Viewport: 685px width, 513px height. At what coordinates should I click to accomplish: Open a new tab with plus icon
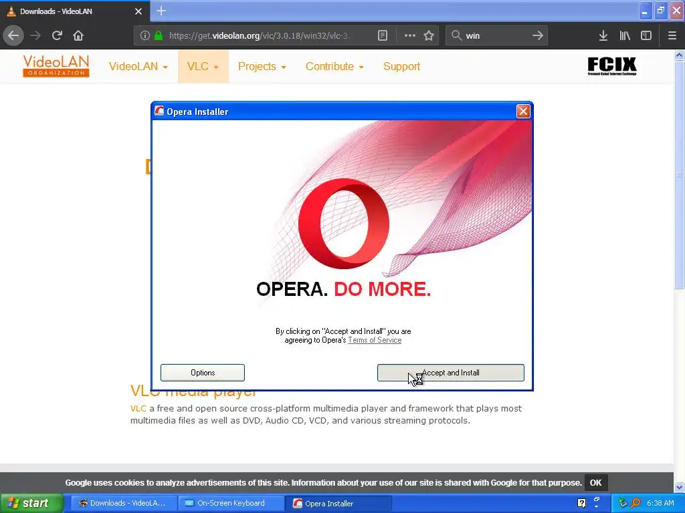pyautogui.click(x=161, y=11)
